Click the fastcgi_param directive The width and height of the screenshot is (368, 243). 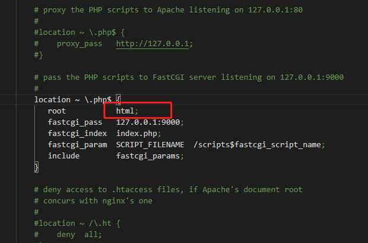(x=78, y=145)
